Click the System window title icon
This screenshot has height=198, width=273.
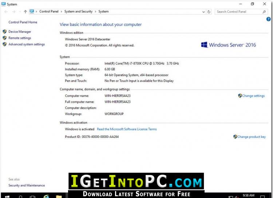tap(4, 4)
